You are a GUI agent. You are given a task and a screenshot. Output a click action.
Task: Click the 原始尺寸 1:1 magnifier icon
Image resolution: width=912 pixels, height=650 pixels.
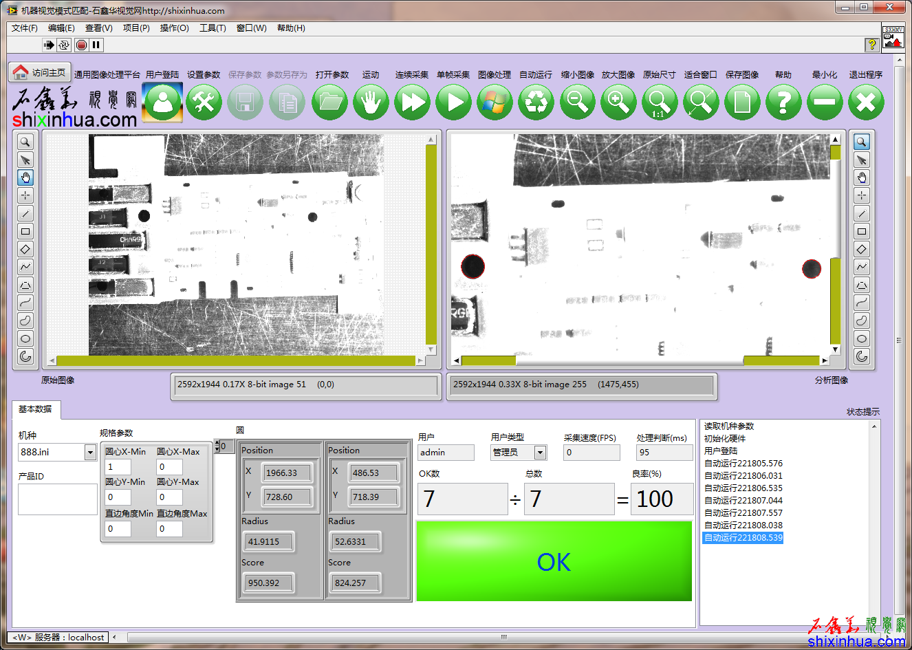(x=659, y=102)
